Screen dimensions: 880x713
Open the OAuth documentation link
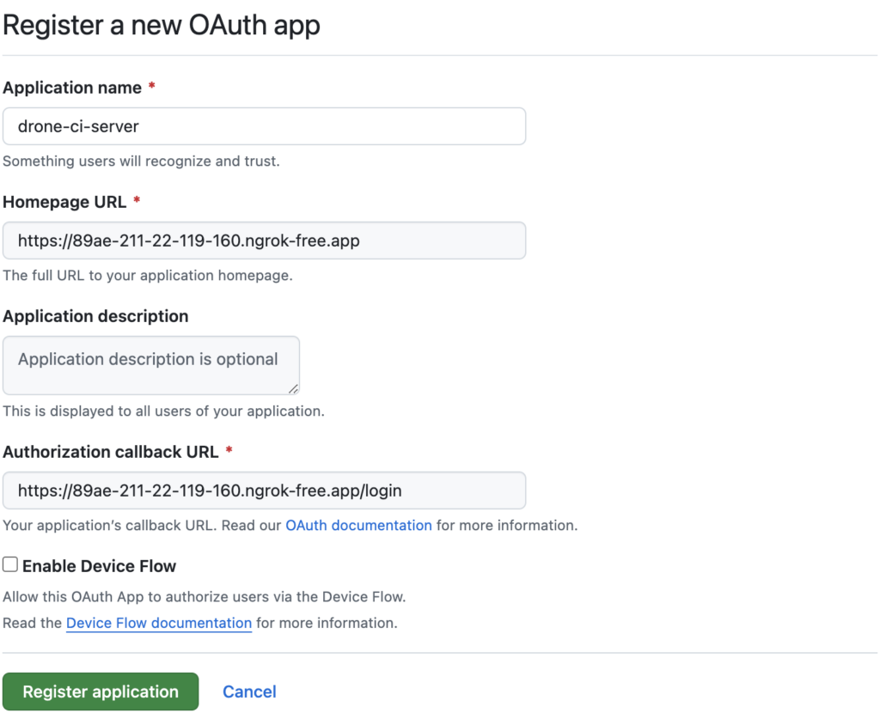click(x=357, y=525)
